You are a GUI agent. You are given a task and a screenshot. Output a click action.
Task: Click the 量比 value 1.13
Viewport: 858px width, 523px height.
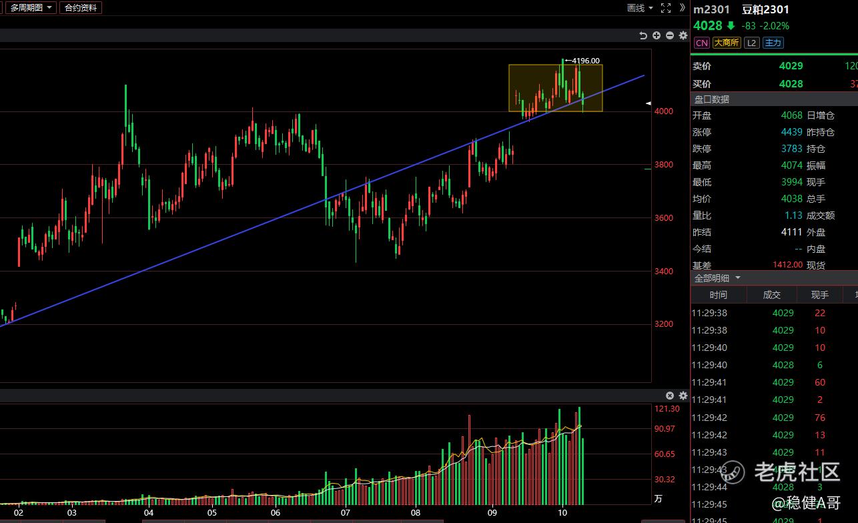793,215
